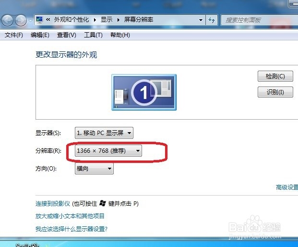This screenshot has height=247, width=298.
Task: Go forward with the Forward arrow button
Action: tap(21, 20)
